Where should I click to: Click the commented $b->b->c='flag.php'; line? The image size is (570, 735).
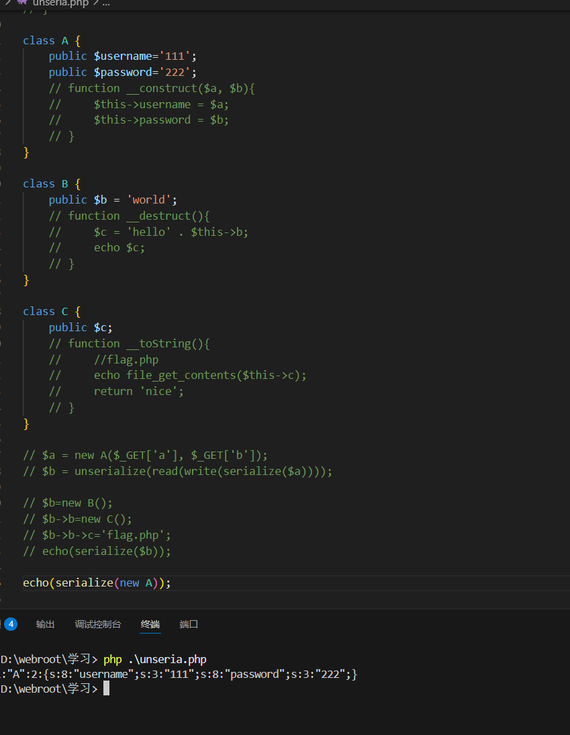tap(97, 535)
